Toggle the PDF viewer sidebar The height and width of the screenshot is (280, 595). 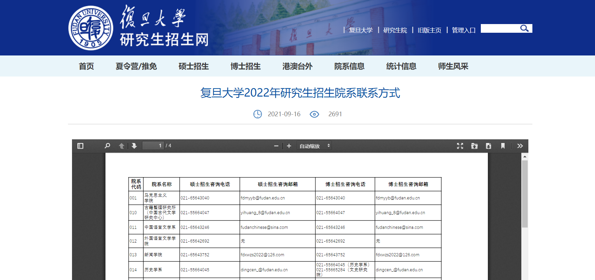click(80, 146)
